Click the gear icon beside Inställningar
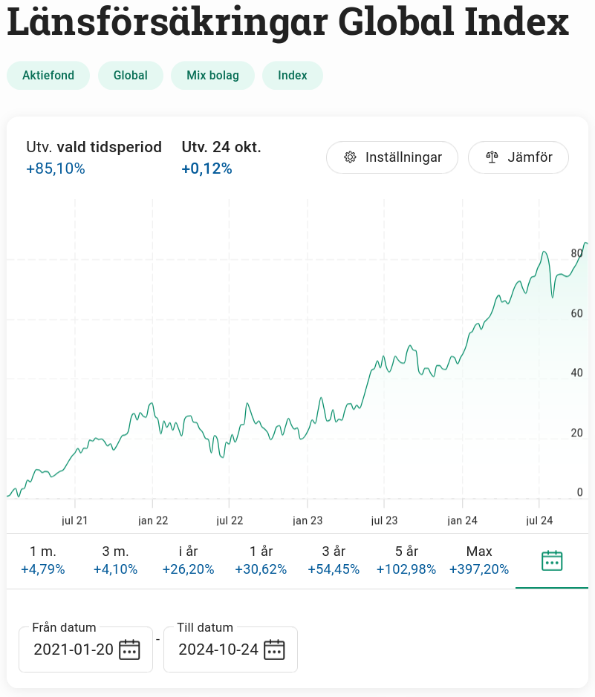The image size is (595, 697). point(351,157)
